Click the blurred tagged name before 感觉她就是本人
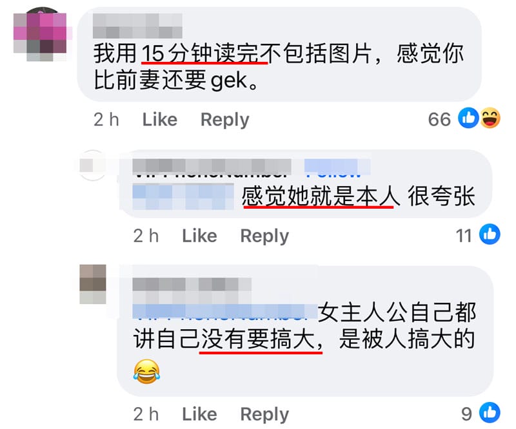This screenshot has width=516, height=429. pos(183,196)
